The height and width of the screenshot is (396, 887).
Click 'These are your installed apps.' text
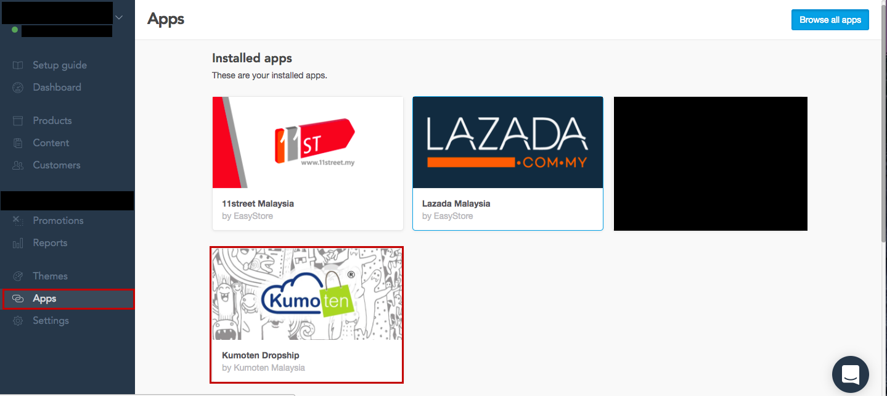pos(269,75)
